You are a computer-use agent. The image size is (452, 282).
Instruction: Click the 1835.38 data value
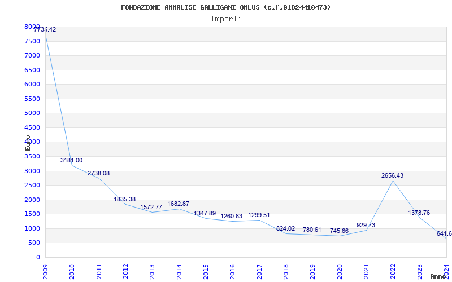(x=124, y=199)
